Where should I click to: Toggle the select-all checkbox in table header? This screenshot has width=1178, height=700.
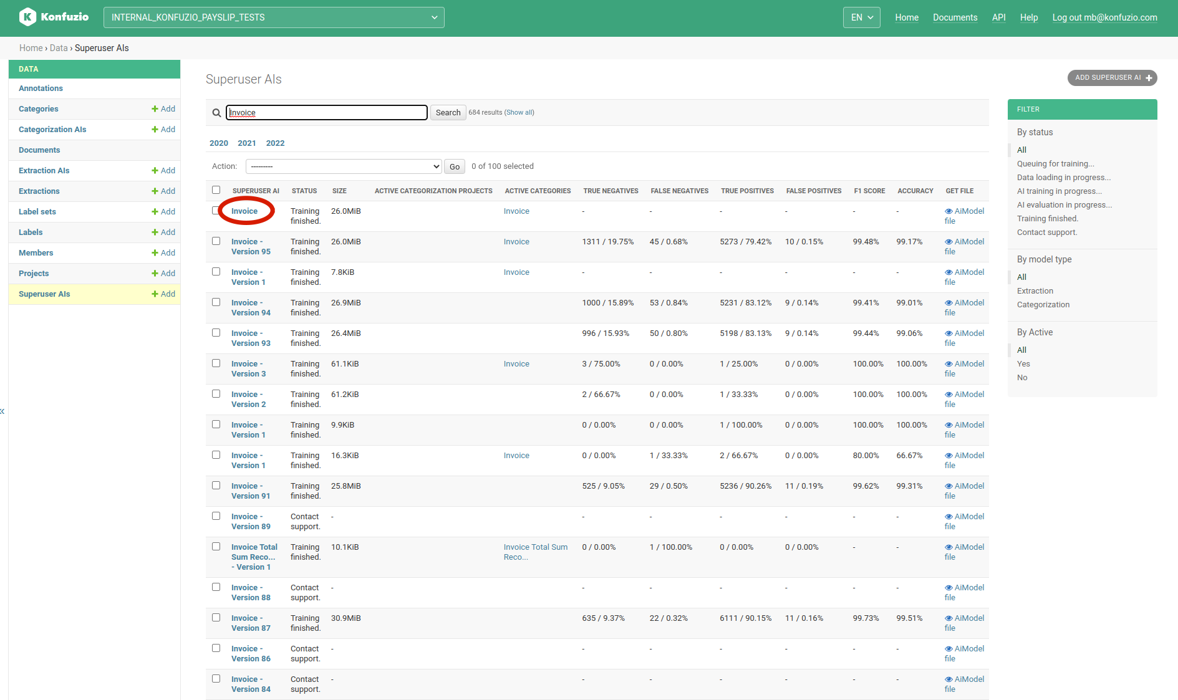pos(216,190)
